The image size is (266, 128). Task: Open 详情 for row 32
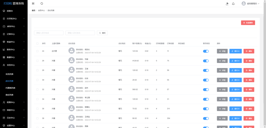(222, 90)
